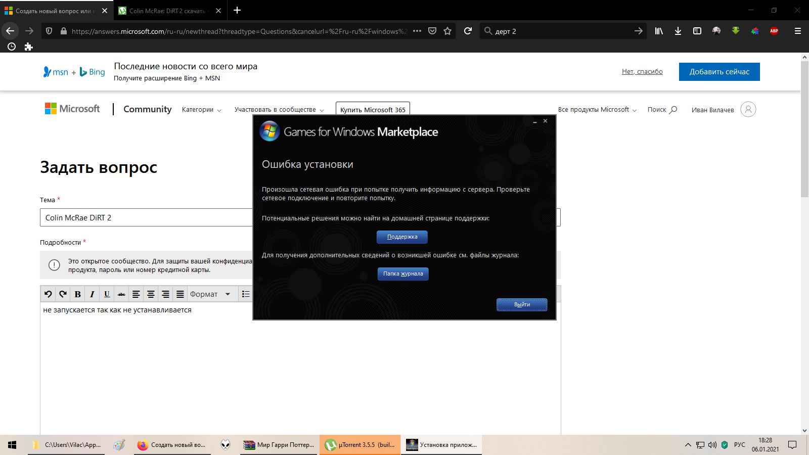Open Windows Start menu
The height and width of the screenshot is (455, 809).
12,445
